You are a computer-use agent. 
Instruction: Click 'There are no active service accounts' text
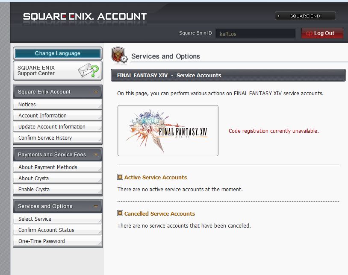click(x=180, y=190)
